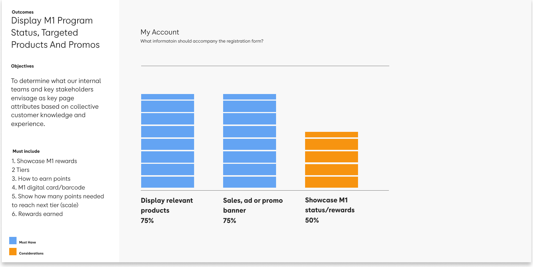The height and width of the screenshot is (267, 533).
Task: Click the My Account heading
Action: click(x=160, y=32)
